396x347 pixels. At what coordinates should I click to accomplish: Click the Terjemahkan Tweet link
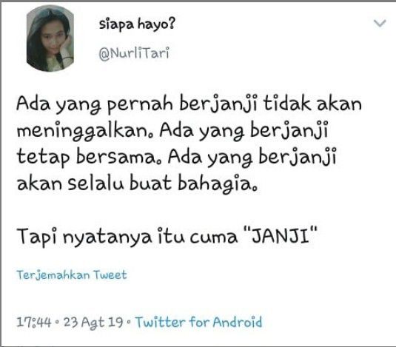pos(72,274)
